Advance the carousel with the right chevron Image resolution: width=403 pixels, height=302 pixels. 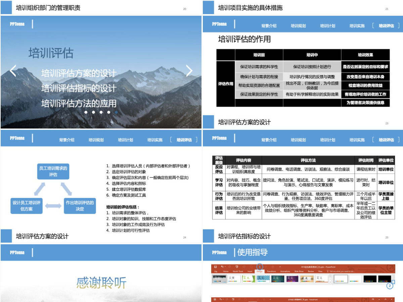point(189,71)
